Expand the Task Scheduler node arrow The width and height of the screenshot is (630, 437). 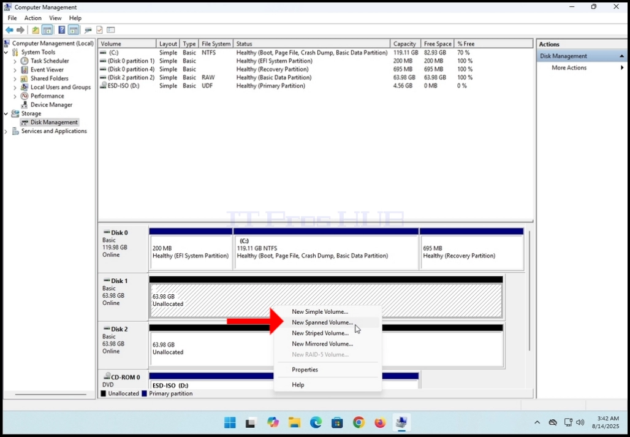coord(15,61)
